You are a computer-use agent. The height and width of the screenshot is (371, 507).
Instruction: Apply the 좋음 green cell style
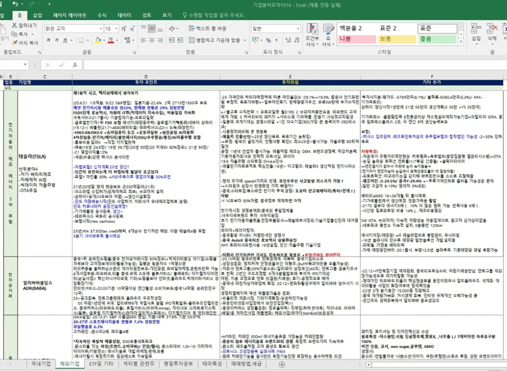click(x=437, y=39)
